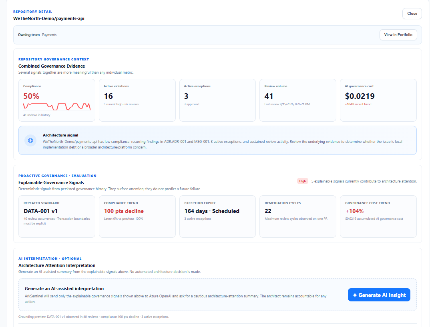The image size is (430, 327).
Task: Click '41 reviews in history' text
Action: [37, 115]
